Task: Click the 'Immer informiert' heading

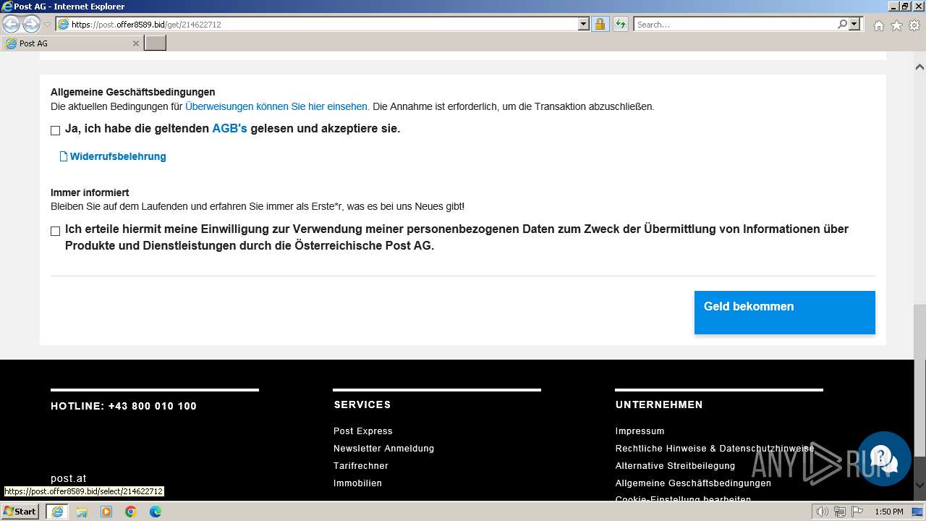Action: click(x=90, y=192)
